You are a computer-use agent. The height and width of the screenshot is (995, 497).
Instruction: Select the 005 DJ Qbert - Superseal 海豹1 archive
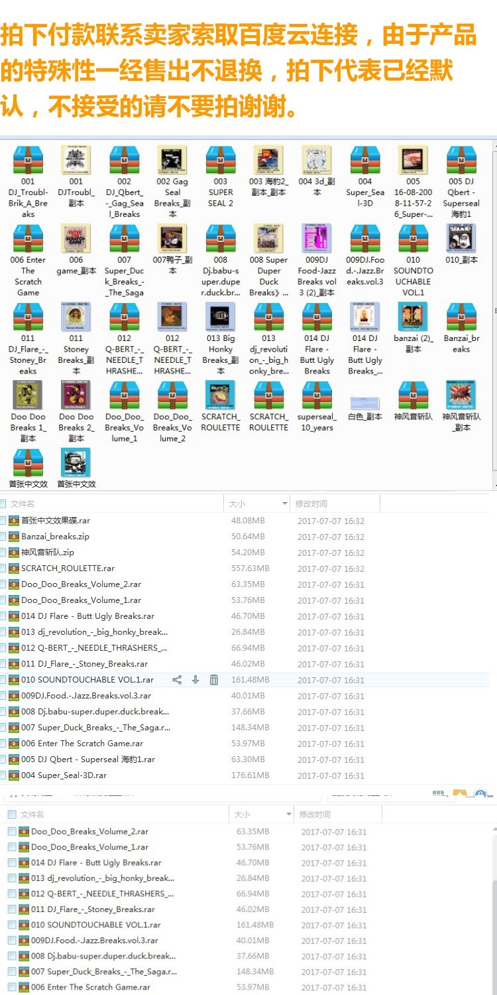[461, 160]
